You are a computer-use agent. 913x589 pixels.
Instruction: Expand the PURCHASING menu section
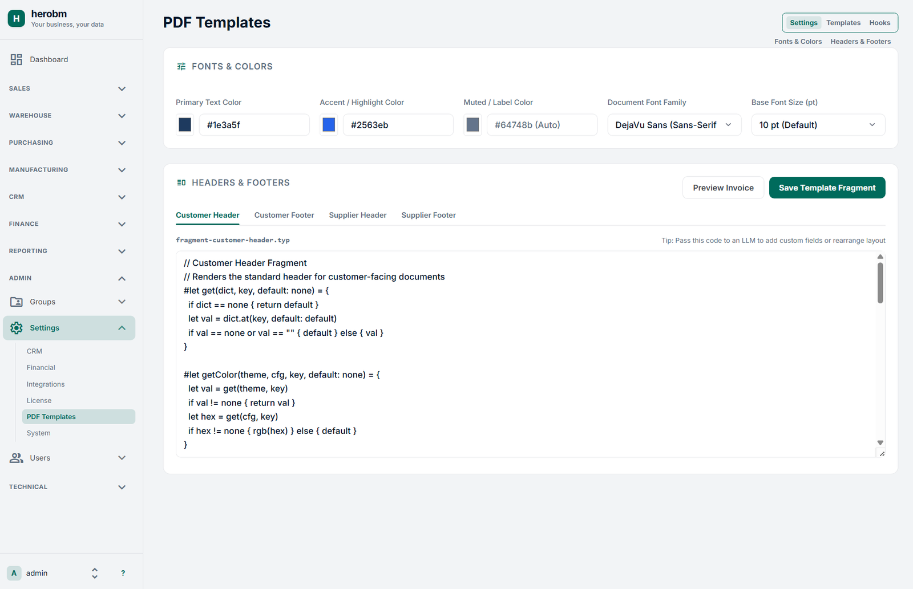(67, 143)
